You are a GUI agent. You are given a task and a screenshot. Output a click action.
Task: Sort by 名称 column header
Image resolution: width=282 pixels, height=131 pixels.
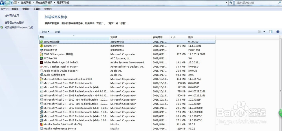tap(74, 37)
